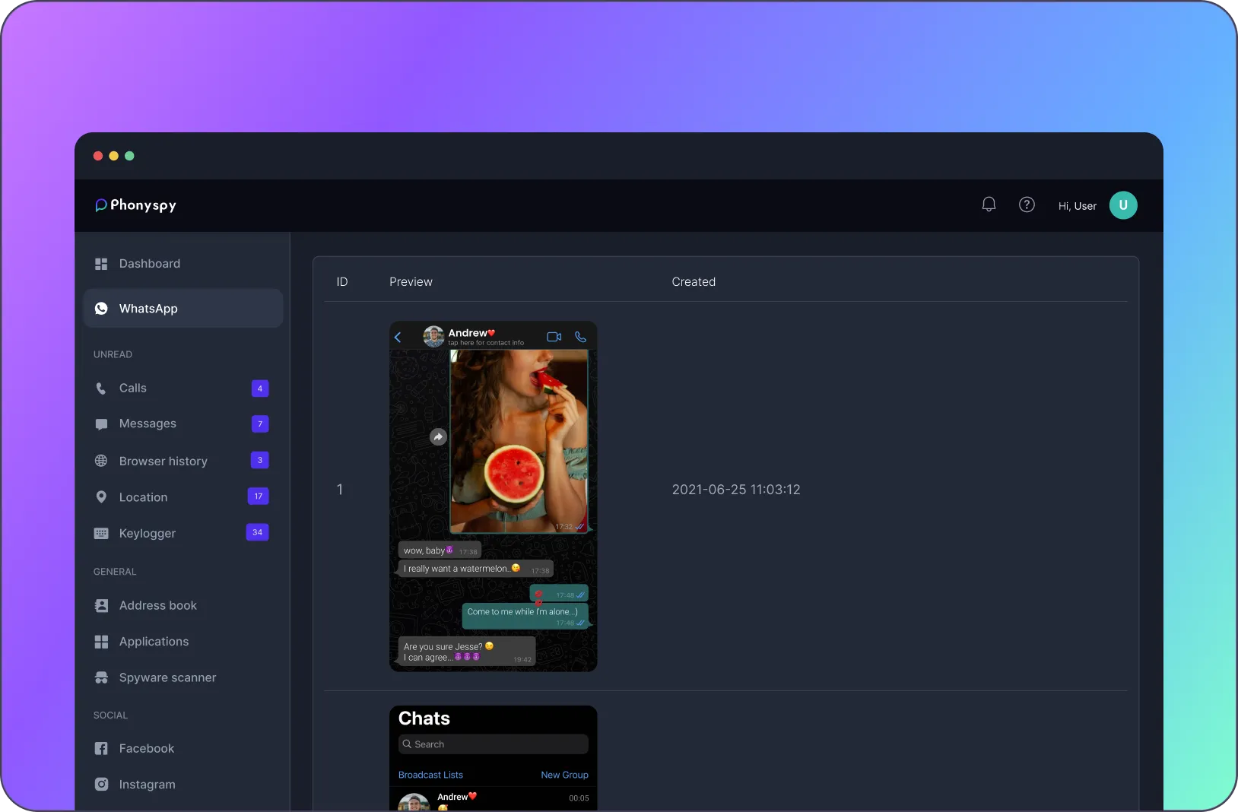The height and width of the screenshot is (812, 1238).
Task: Click the Phonyspy logo
Action: pyautogui.click(x=135, y=205)
